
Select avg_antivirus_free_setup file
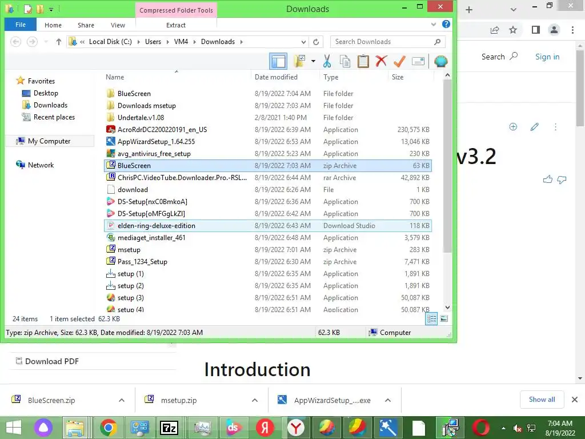(x=154, y=153)
